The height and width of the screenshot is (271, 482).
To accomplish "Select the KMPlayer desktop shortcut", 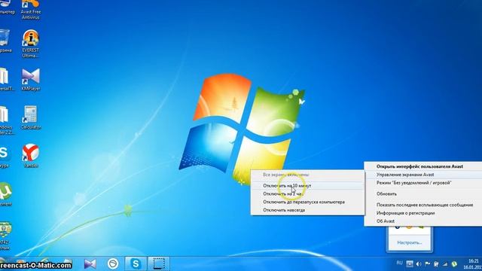I will point(31,79).
